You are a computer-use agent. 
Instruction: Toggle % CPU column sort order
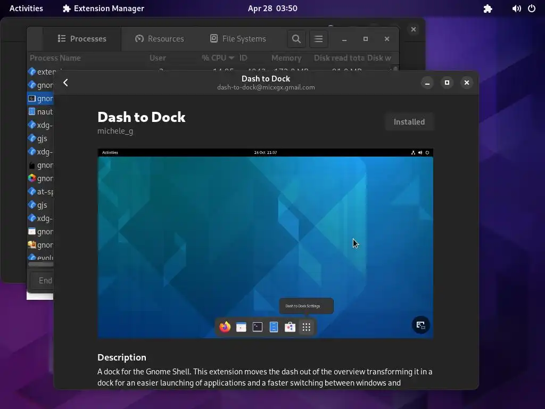click(218, 58)
